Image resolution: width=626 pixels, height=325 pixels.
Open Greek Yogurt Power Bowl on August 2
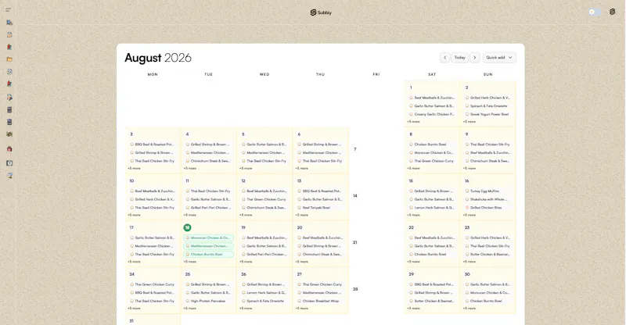click(487, 114)
